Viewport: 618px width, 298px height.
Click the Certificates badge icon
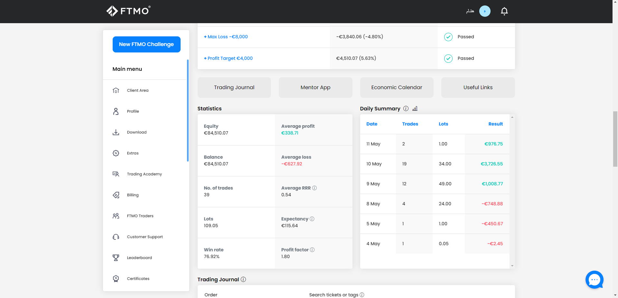(116, 279)
